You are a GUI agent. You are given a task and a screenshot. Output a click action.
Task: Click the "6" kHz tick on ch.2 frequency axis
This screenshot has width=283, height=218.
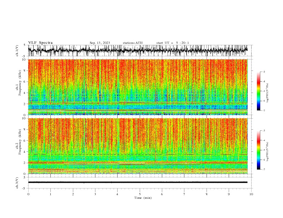25,141
